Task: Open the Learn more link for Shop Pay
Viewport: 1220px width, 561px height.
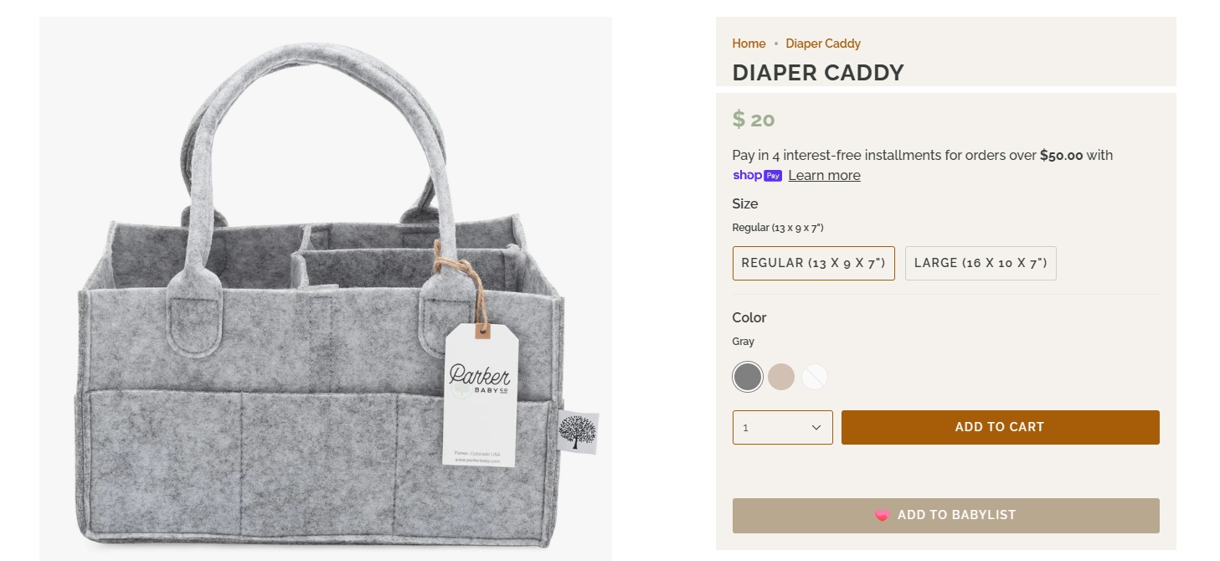Action: coord(824,175)
